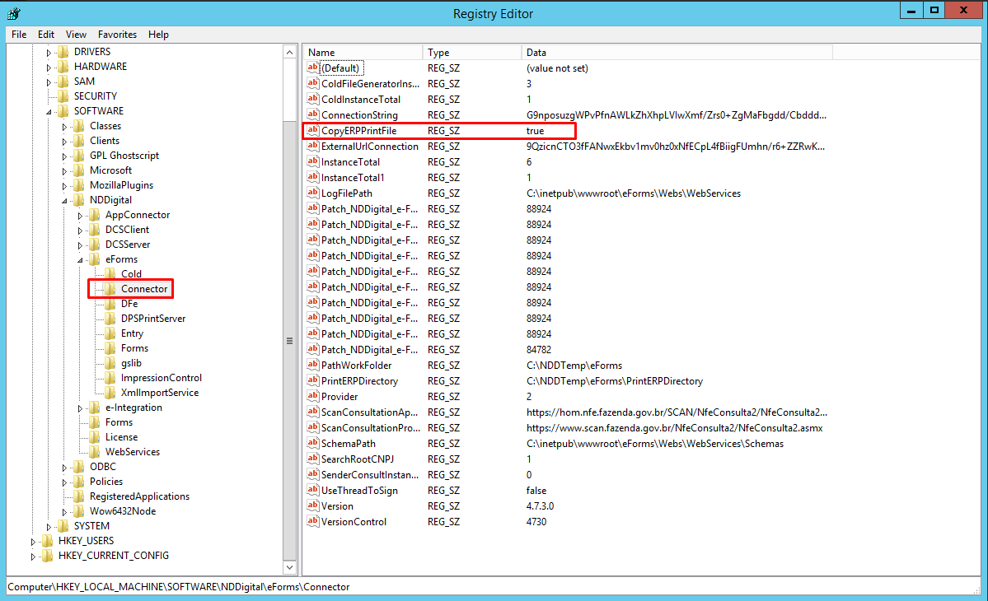
Task: Select the Connector folder icon
Action: coord(110,289)
